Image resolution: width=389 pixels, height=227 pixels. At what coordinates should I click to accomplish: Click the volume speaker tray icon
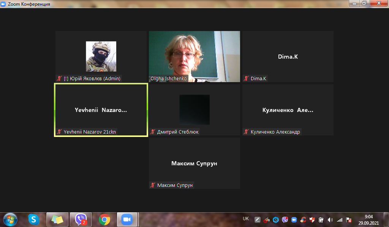330,219
